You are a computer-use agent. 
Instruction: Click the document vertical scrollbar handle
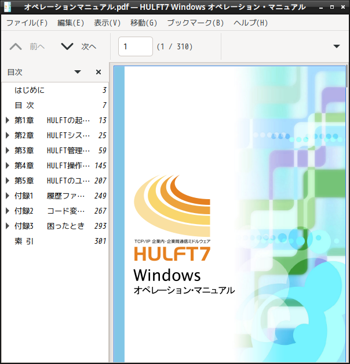[347, 77]
